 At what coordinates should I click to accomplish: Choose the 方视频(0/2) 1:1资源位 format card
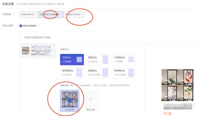(124, 59)
